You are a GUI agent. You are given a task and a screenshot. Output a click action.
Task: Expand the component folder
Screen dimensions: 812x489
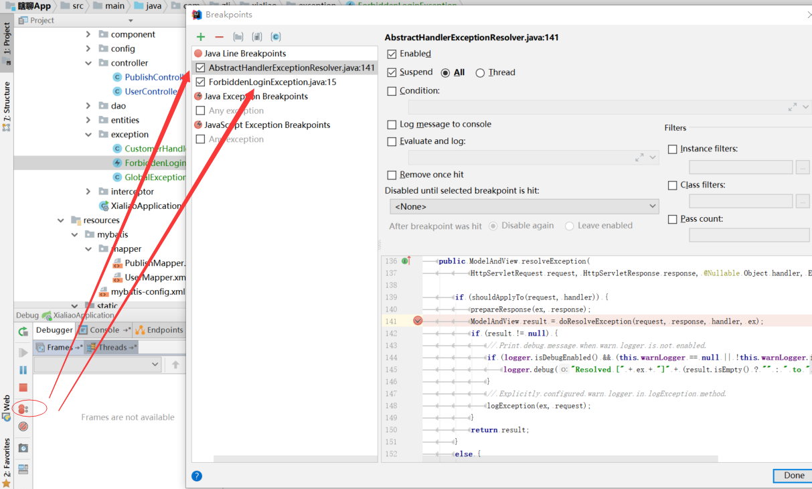[88, 34]
